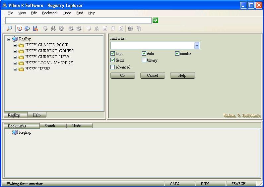Uncheck the similar checkbox
264x187 pixels.
coord(177,54)
